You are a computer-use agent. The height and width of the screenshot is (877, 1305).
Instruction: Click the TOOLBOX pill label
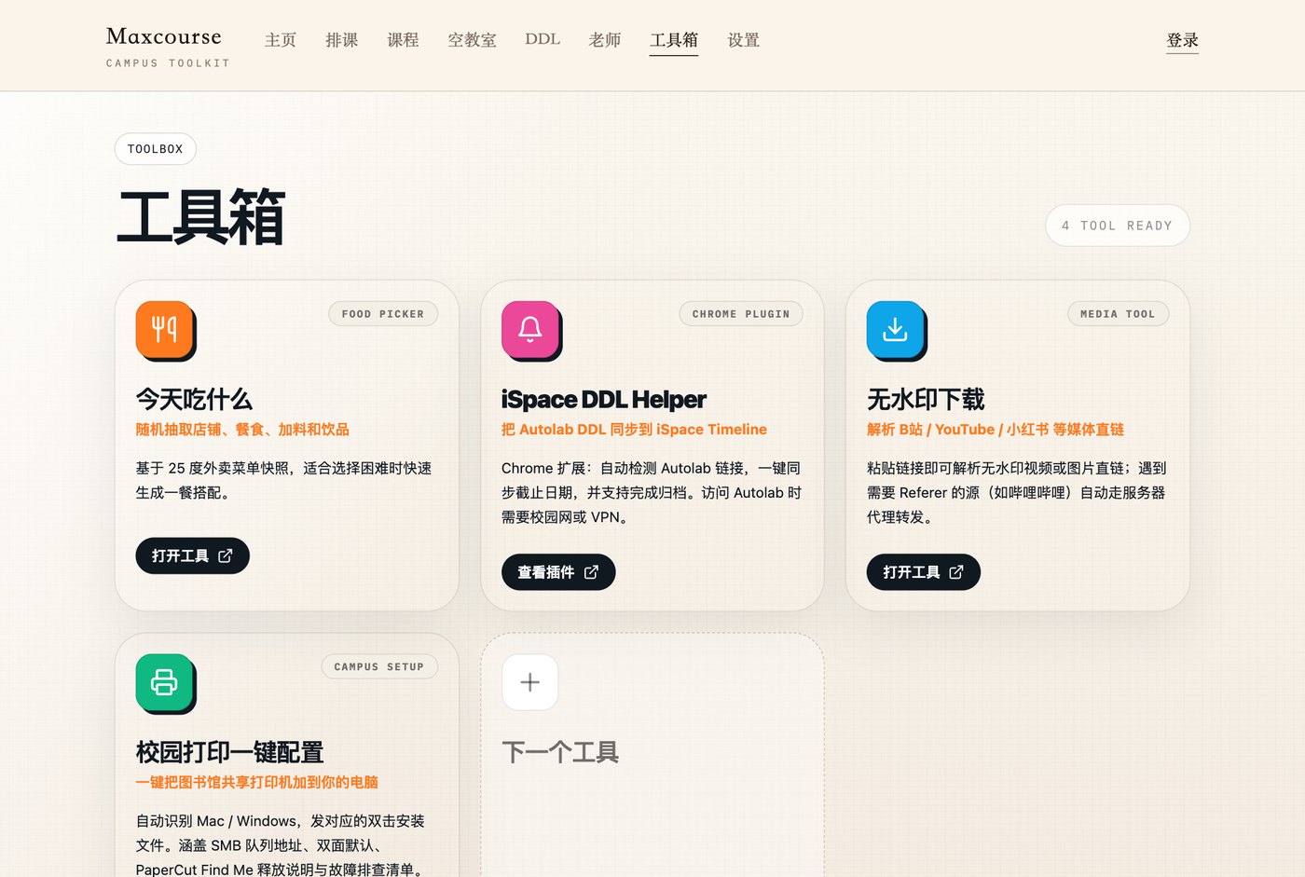click(x=156, y=149)
